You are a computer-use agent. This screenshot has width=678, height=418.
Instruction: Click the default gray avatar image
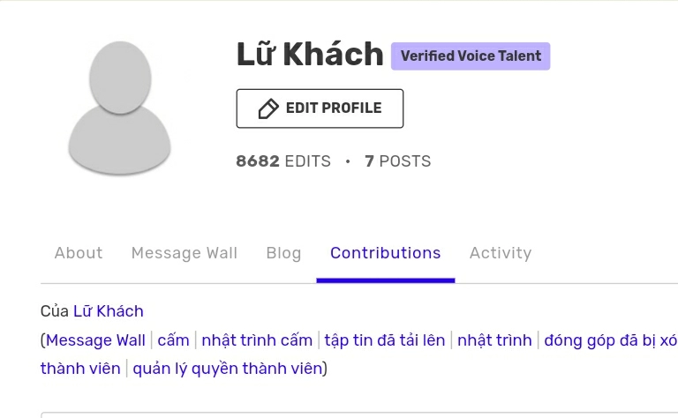coord(119,109)
